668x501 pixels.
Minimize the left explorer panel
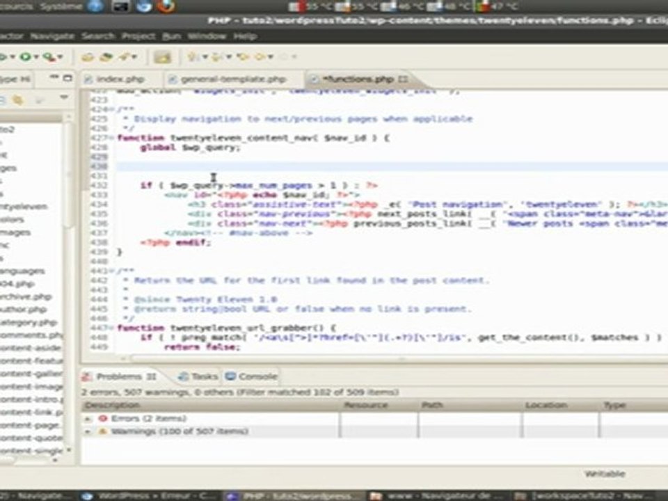(x=54, y=77)
